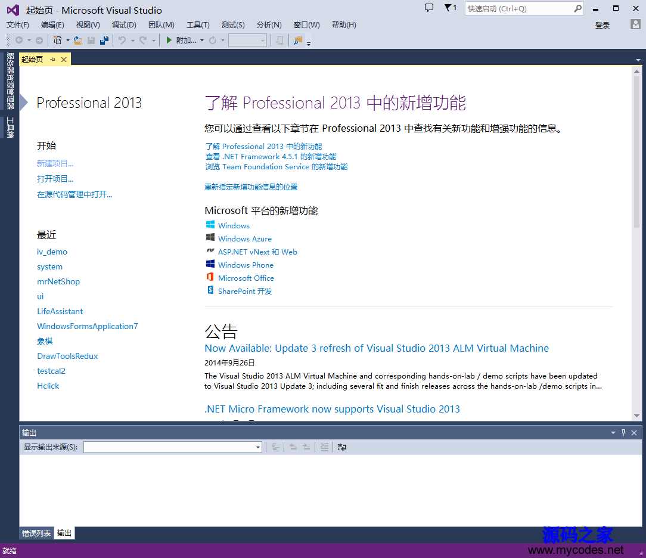Click the Go to Previous Message output icon
This screenshot has height=558, width=646.
click(293, 447)
